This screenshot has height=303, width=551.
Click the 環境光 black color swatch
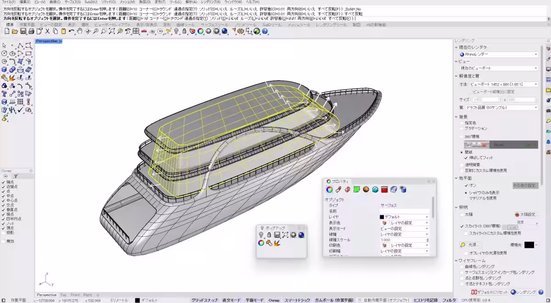tap(529, 245)
